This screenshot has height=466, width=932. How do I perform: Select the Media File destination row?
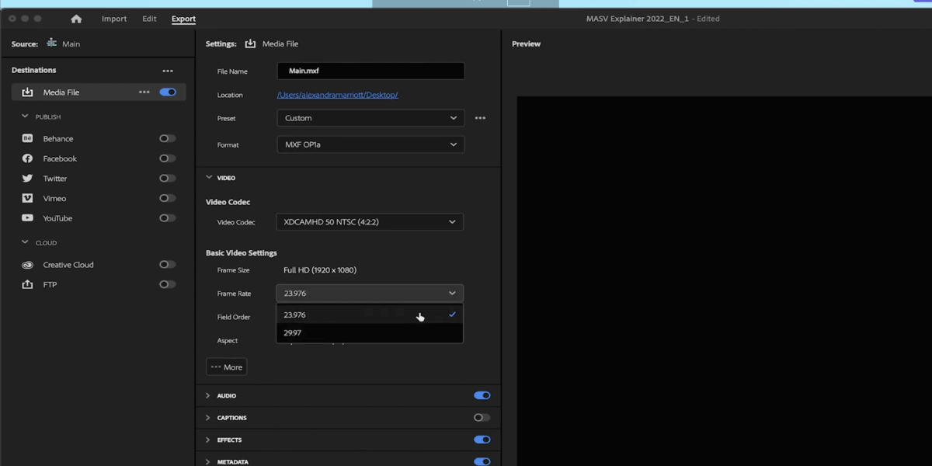point(99,92)
